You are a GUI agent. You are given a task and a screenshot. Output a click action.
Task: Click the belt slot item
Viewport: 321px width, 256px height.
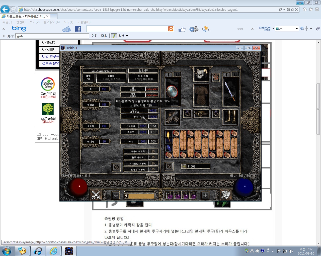coord(201,114)
